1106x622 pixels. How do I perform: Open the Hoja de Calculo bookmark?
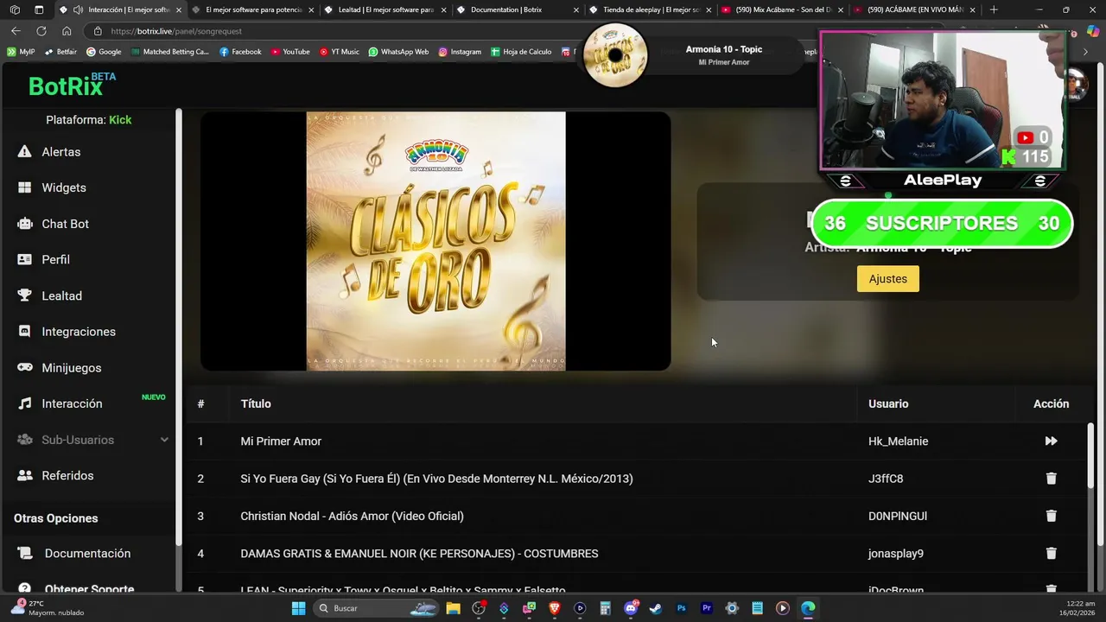[x=521, y=52]
